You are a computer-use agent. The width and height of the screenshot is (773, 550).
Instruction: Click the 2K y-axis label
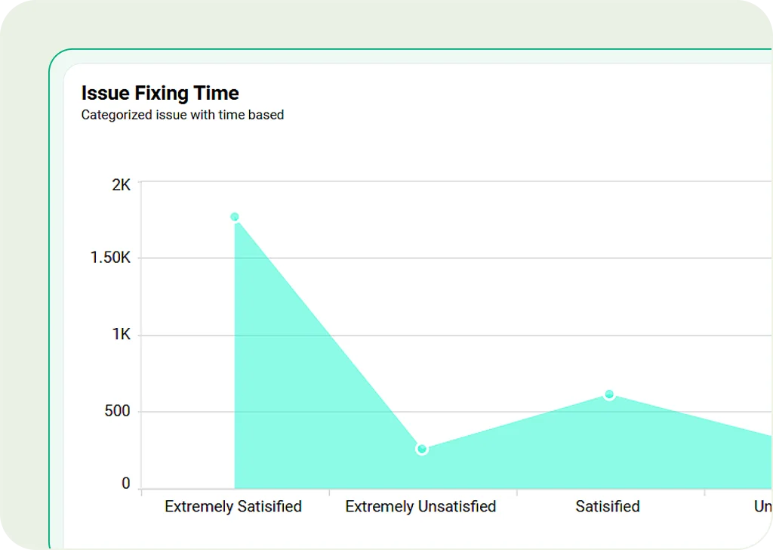pyautogui.click(x=121, y=184)
